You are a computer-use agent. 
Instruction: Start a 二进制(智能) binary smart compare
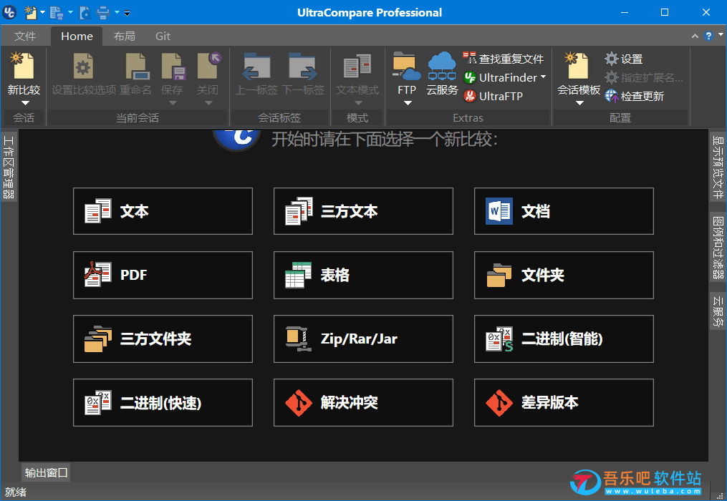pos(564,339)
